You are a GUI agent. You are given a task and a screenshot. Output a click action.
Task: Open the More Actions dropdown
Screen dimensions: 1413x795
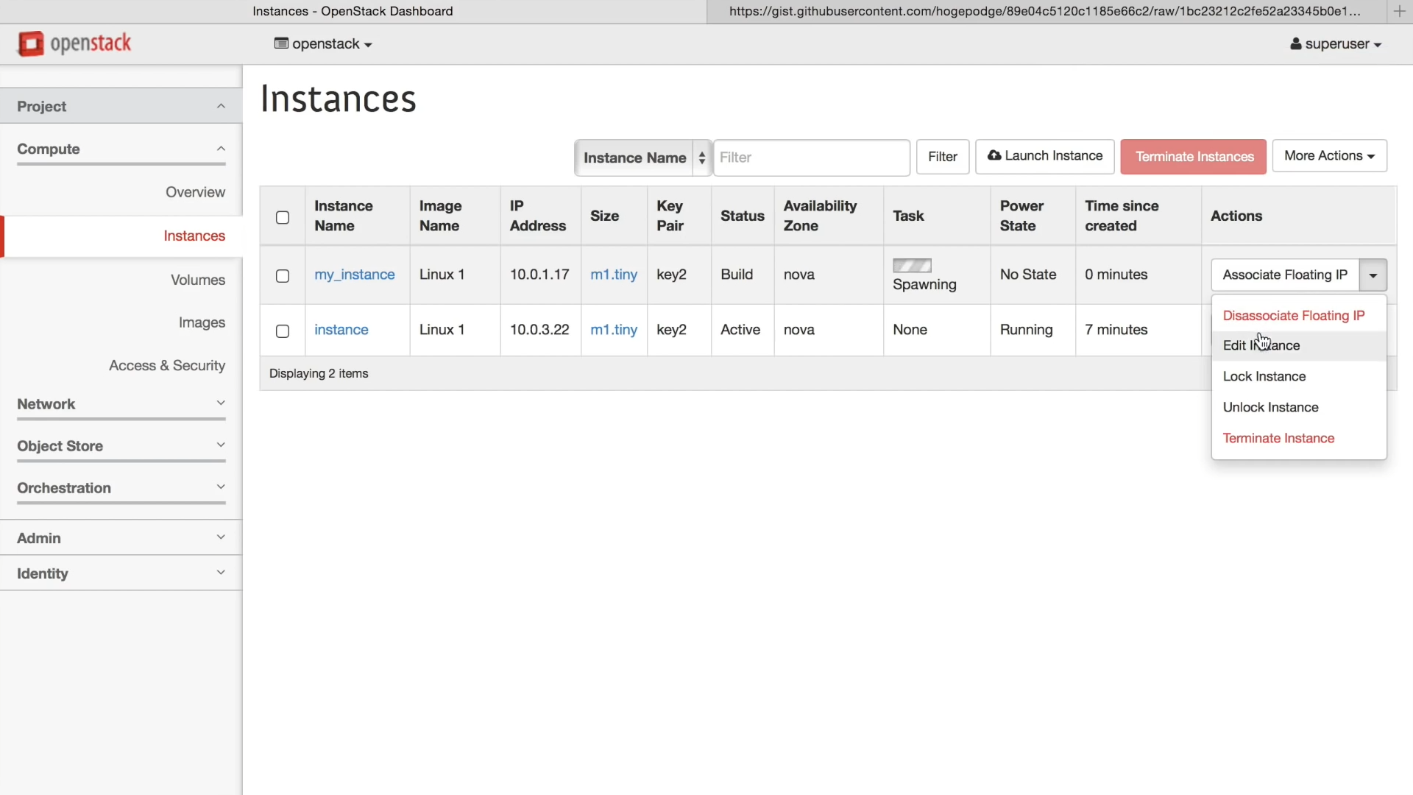1329,156
